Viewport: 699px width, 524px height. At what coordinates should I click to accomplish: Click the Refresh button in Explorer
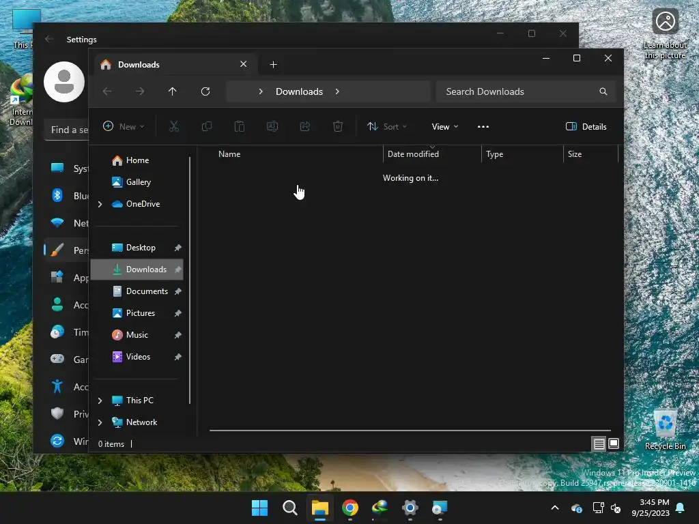pos(205,91)
